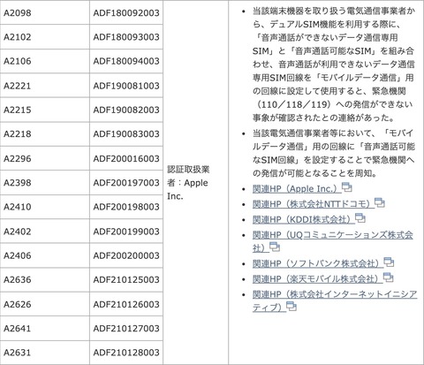The width and height of the screenshot is (424, 365).
Task: Select the ADF200016003 table cell
Action: [x=126, y=158]
